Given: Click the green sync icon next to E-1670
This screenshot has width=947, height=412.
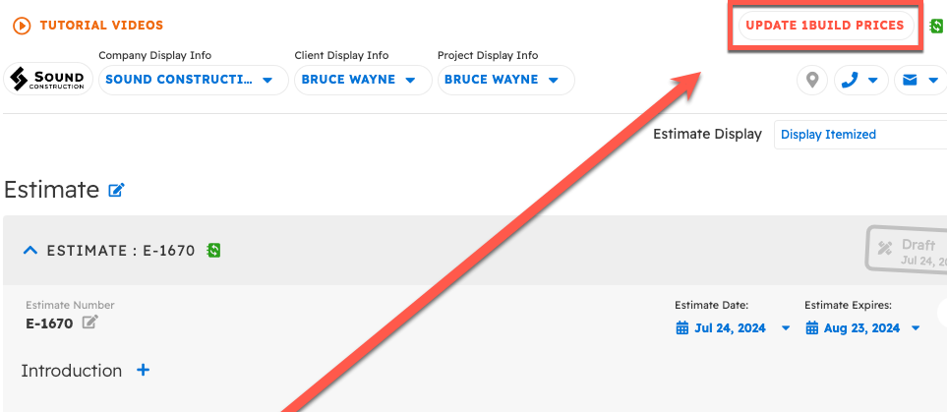Looking at the screenshot, I should tap(213, 251).
